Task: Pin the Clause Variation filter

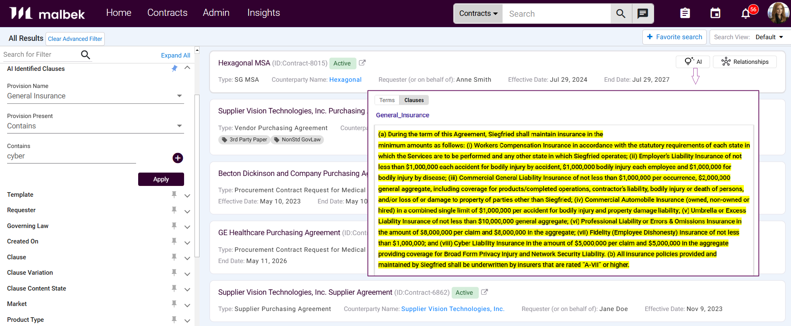Action: point(174,273)
